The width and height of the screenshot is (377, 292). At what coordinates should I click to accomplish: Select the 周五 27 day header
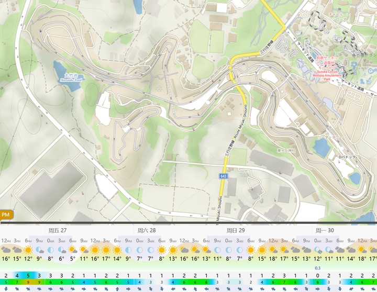coord(58,230)
